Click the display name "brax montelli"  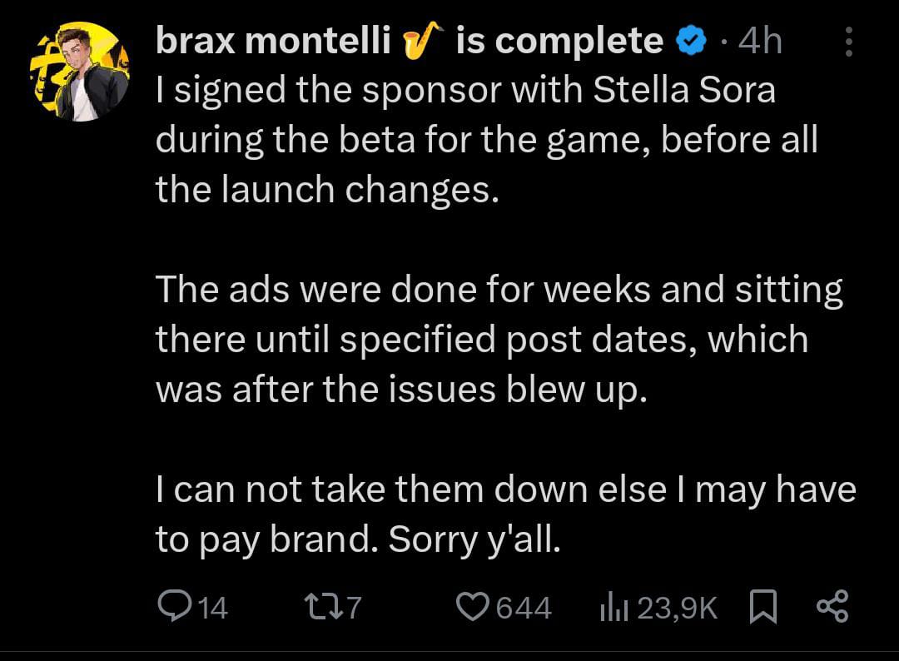(x=273, y=41)
